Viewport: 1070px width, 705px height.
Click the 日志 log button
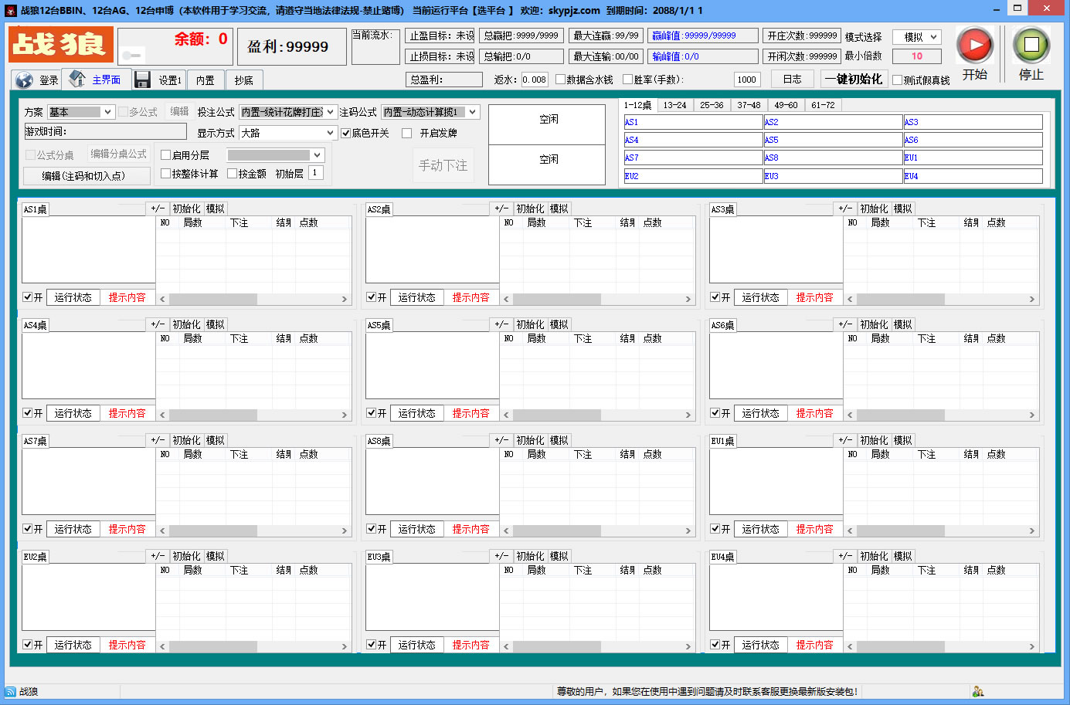click(x=792, y=80)
